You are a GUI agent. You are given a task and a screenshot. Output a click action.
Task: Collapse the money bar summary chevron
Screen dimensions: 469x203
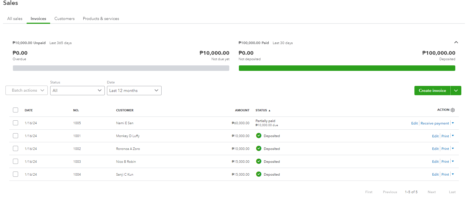pos(456,42)
